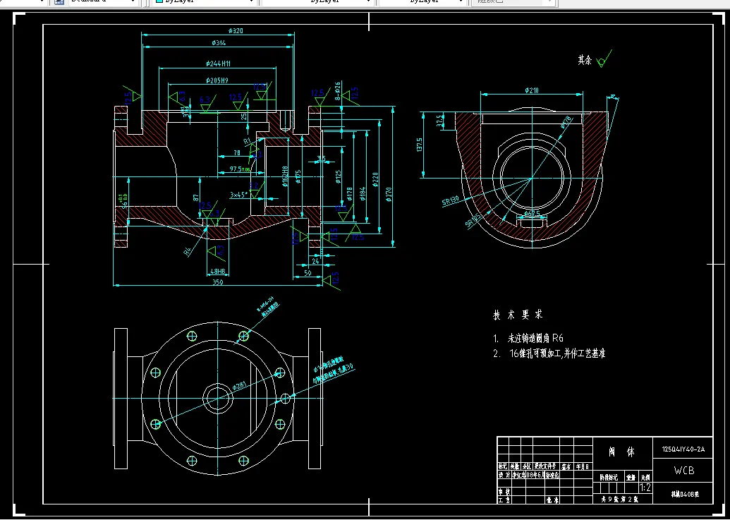Click the 阀体 part name in title block

tap(621, 452)
